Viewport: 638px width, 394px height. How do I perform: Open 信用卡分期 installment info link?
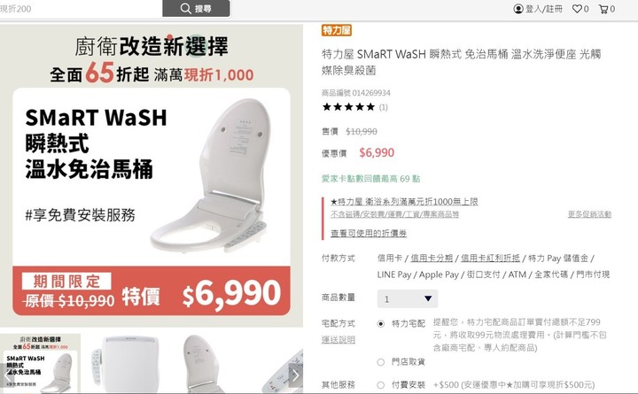click(432, 259)
